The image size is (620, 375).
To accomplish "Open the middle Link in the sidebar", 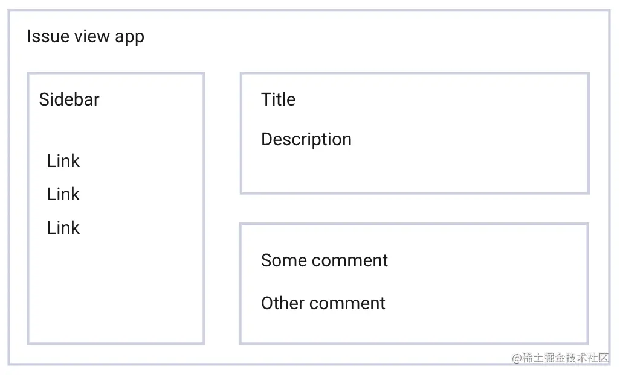I will [63, 194].
